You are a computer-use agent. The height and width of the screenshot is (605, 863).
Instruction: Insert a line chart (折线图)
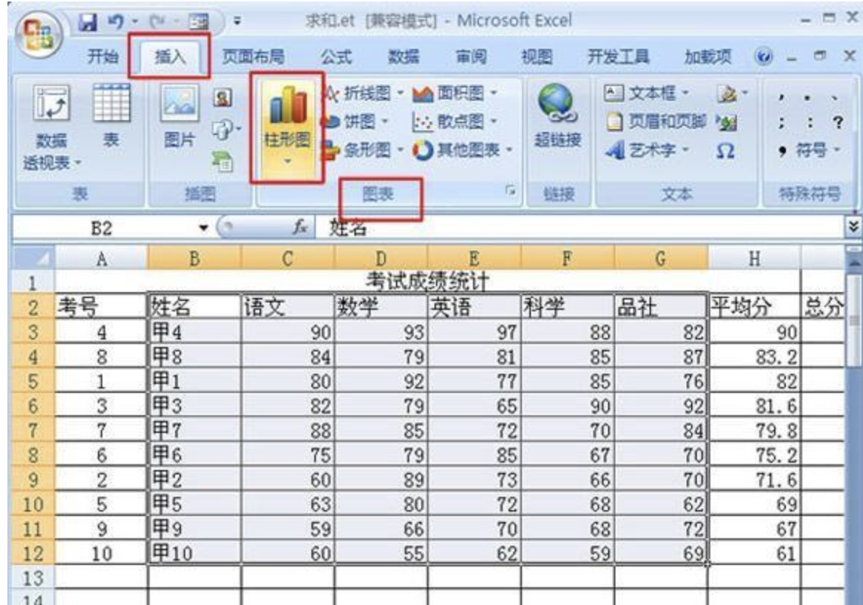pos(364,93)
